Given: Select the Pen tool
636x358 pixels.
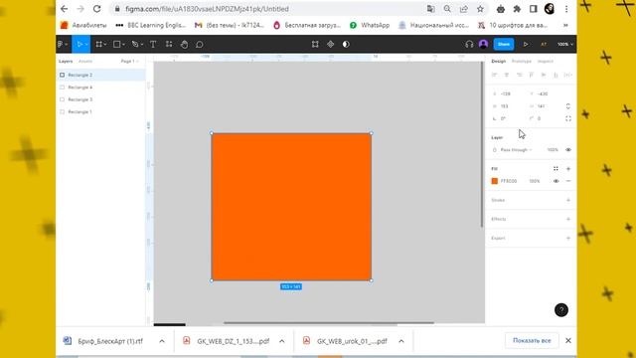Looking at the screenshot, I should pyautogui.click(x=135, y=44).
